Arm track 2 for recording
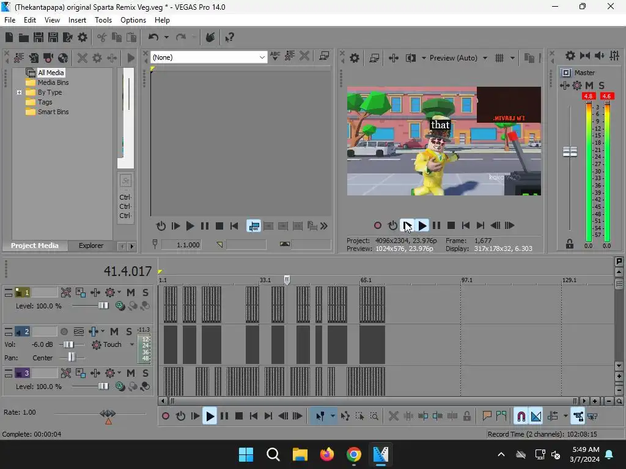 64,332
